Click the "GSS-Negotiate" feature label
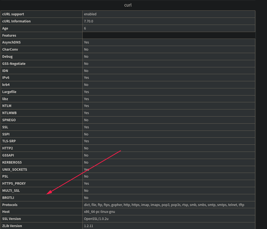The image size is (267, 229). pyautogui.click(x=14, y=63)
